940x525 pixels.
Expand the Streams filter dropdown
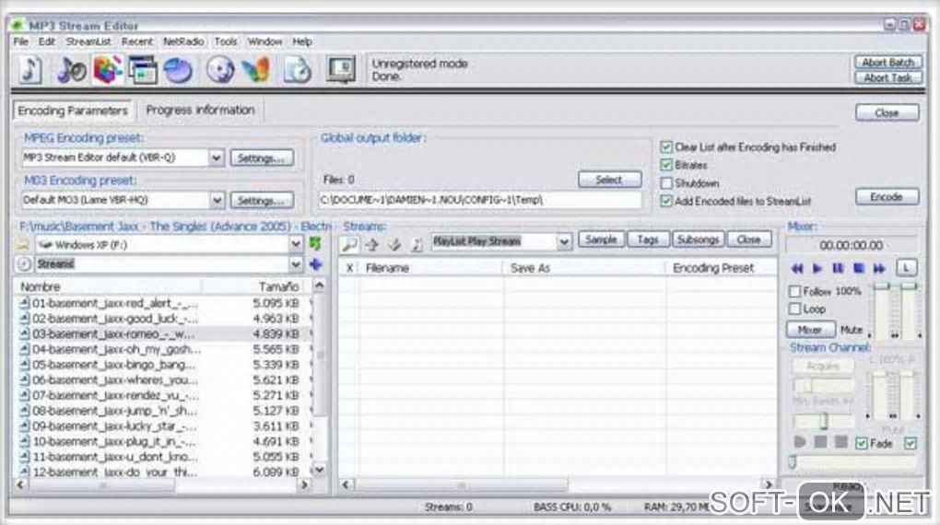coord(296,263)
